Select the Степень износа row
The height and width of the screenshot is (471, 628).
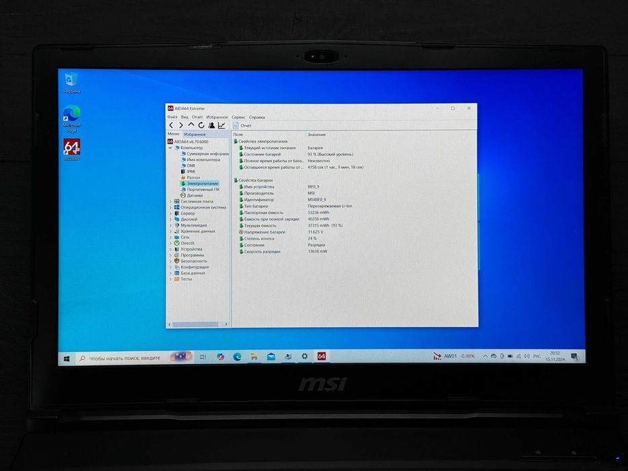(x=277, y=238)
